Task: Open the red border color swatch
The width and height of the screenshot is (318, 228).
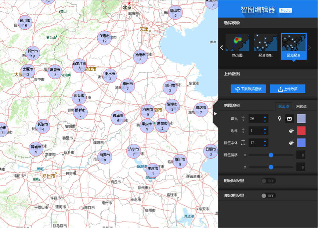Action: [x=301, y=131]
